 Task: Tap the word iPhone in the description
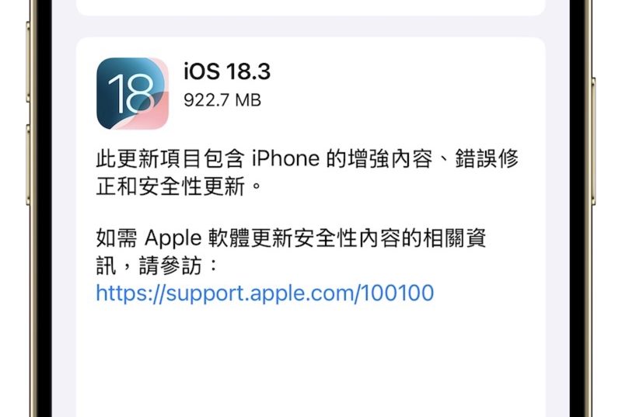coord(285,158)
